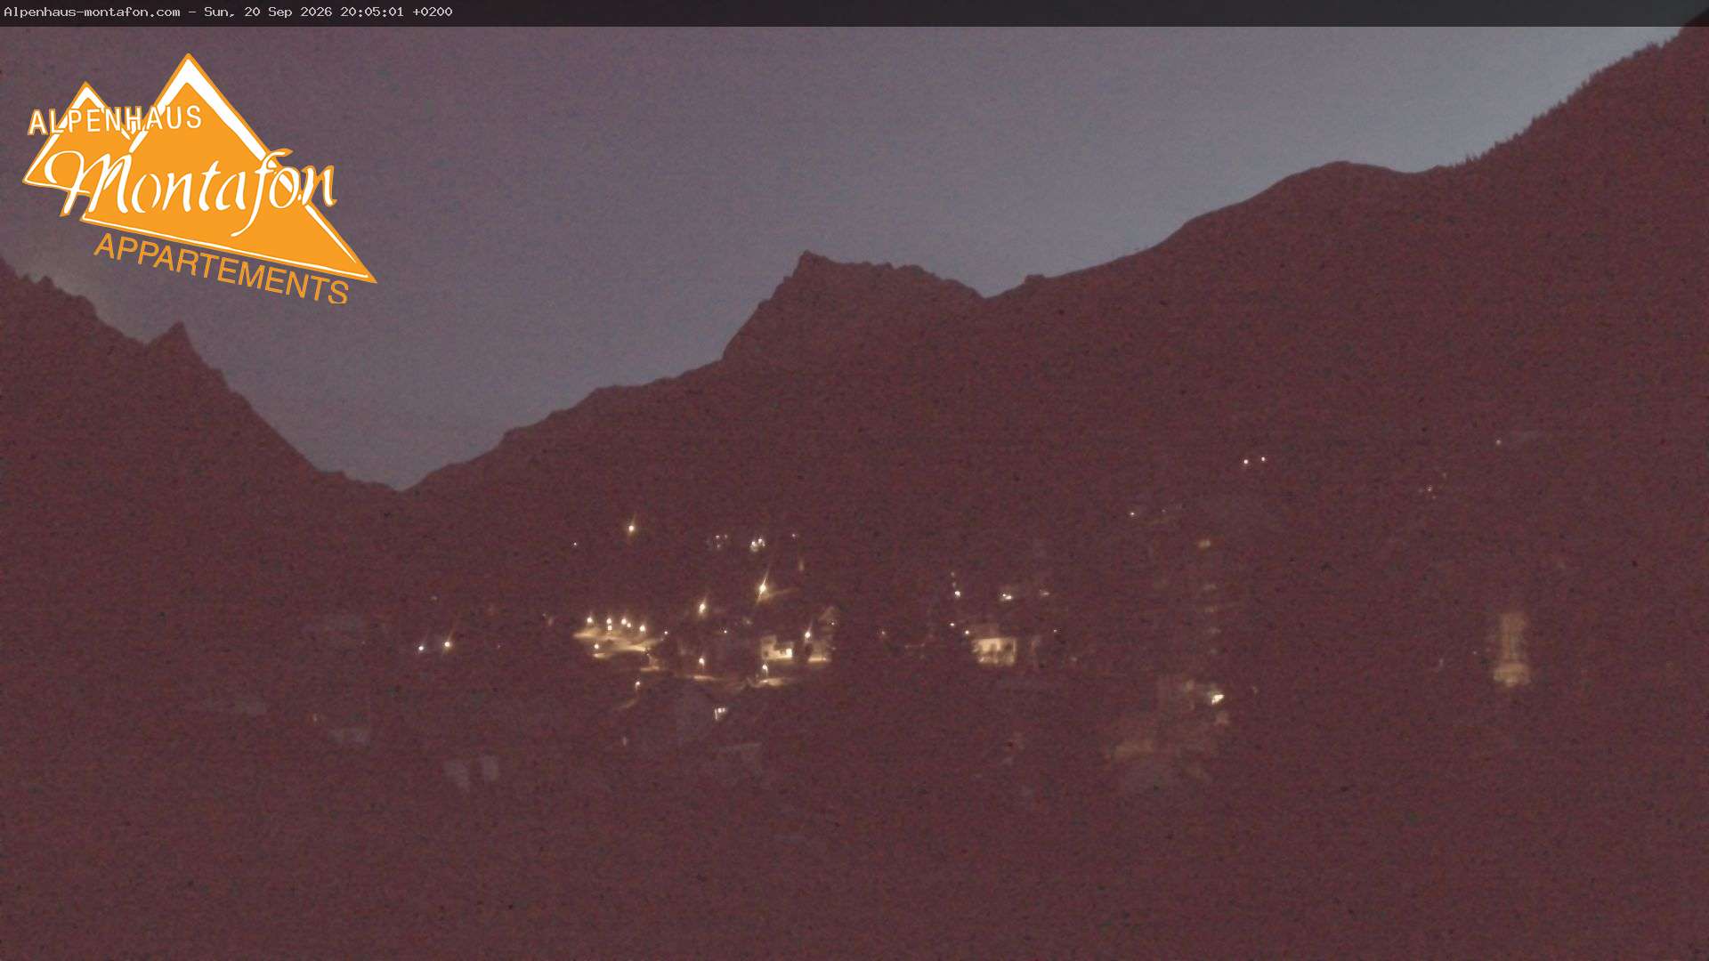Click the tall lit building at far right
Image resolution: width=1709 pixels, height=961 pixels.
coord(1511,649)
